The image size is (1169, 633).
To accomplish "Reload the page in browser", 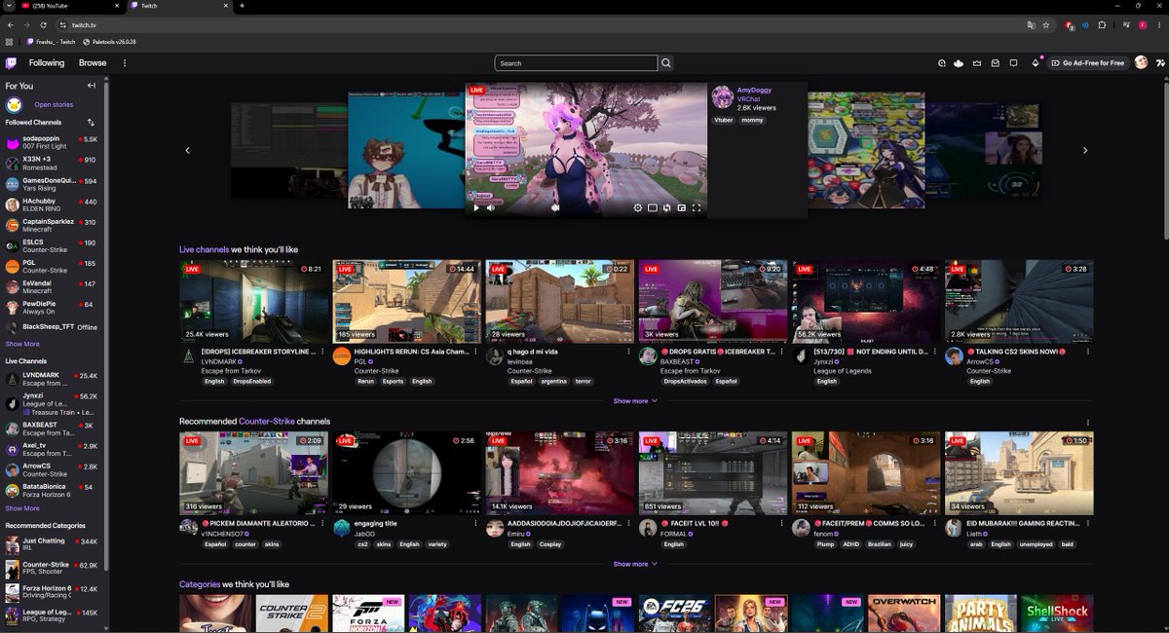I will point(42,24).
